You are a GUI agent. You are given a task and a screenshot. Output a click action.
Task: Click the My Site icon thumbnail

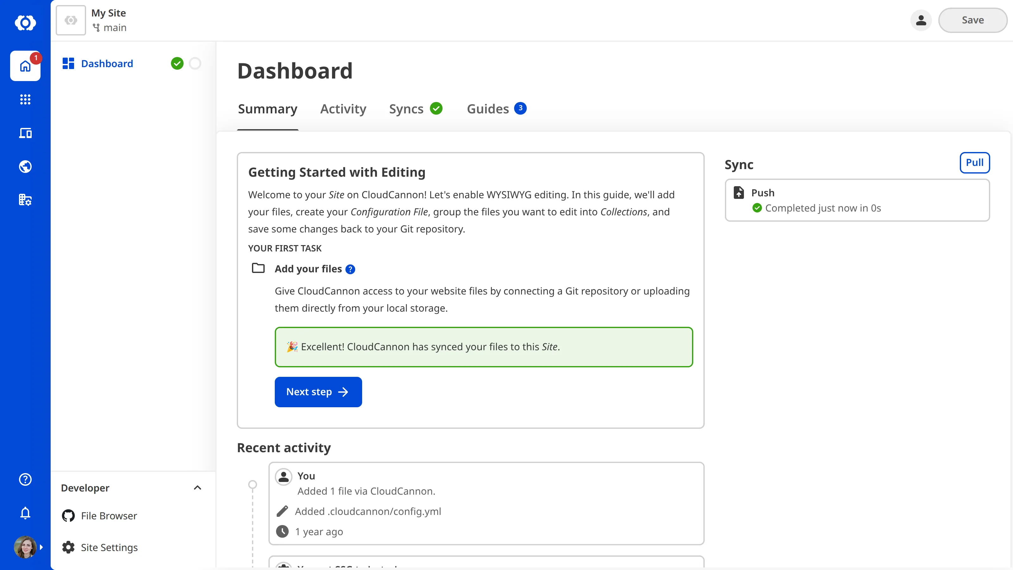71,20
